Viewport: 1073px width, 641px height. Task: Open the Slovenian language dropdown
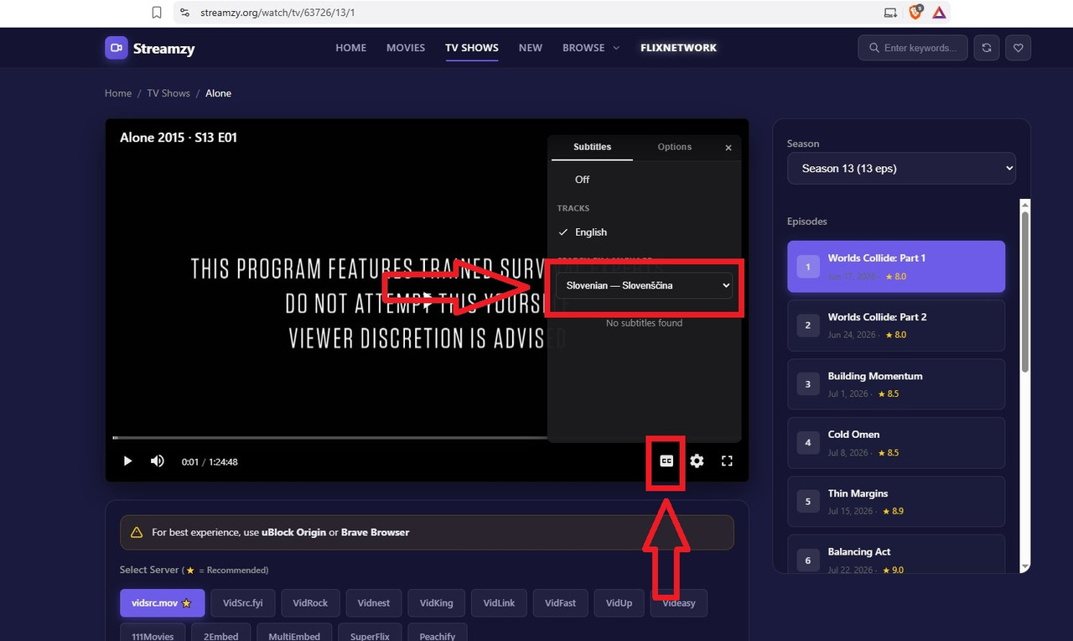click(x=644, y=285)
